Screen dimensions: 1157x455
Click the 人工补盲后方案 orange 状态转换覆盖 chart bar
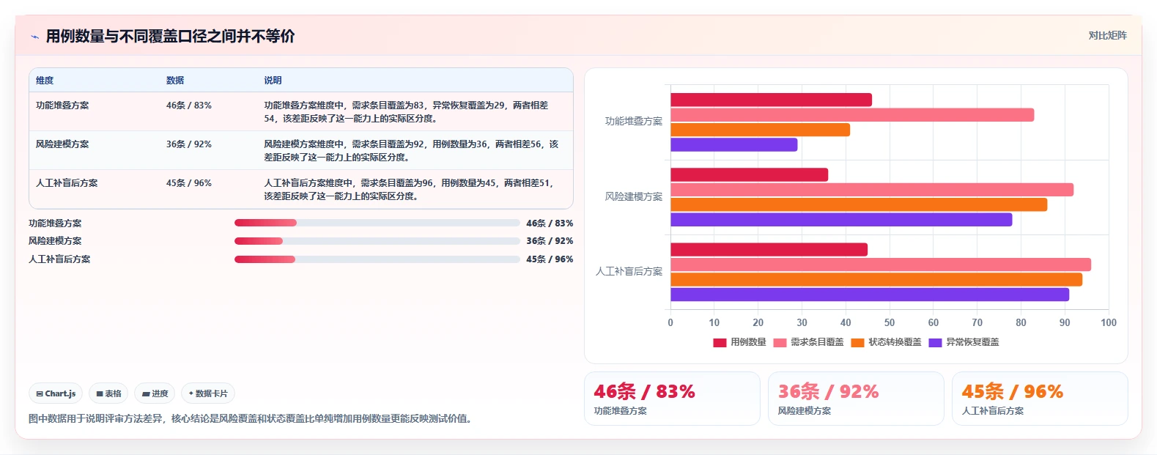click(x=876, y=280)
